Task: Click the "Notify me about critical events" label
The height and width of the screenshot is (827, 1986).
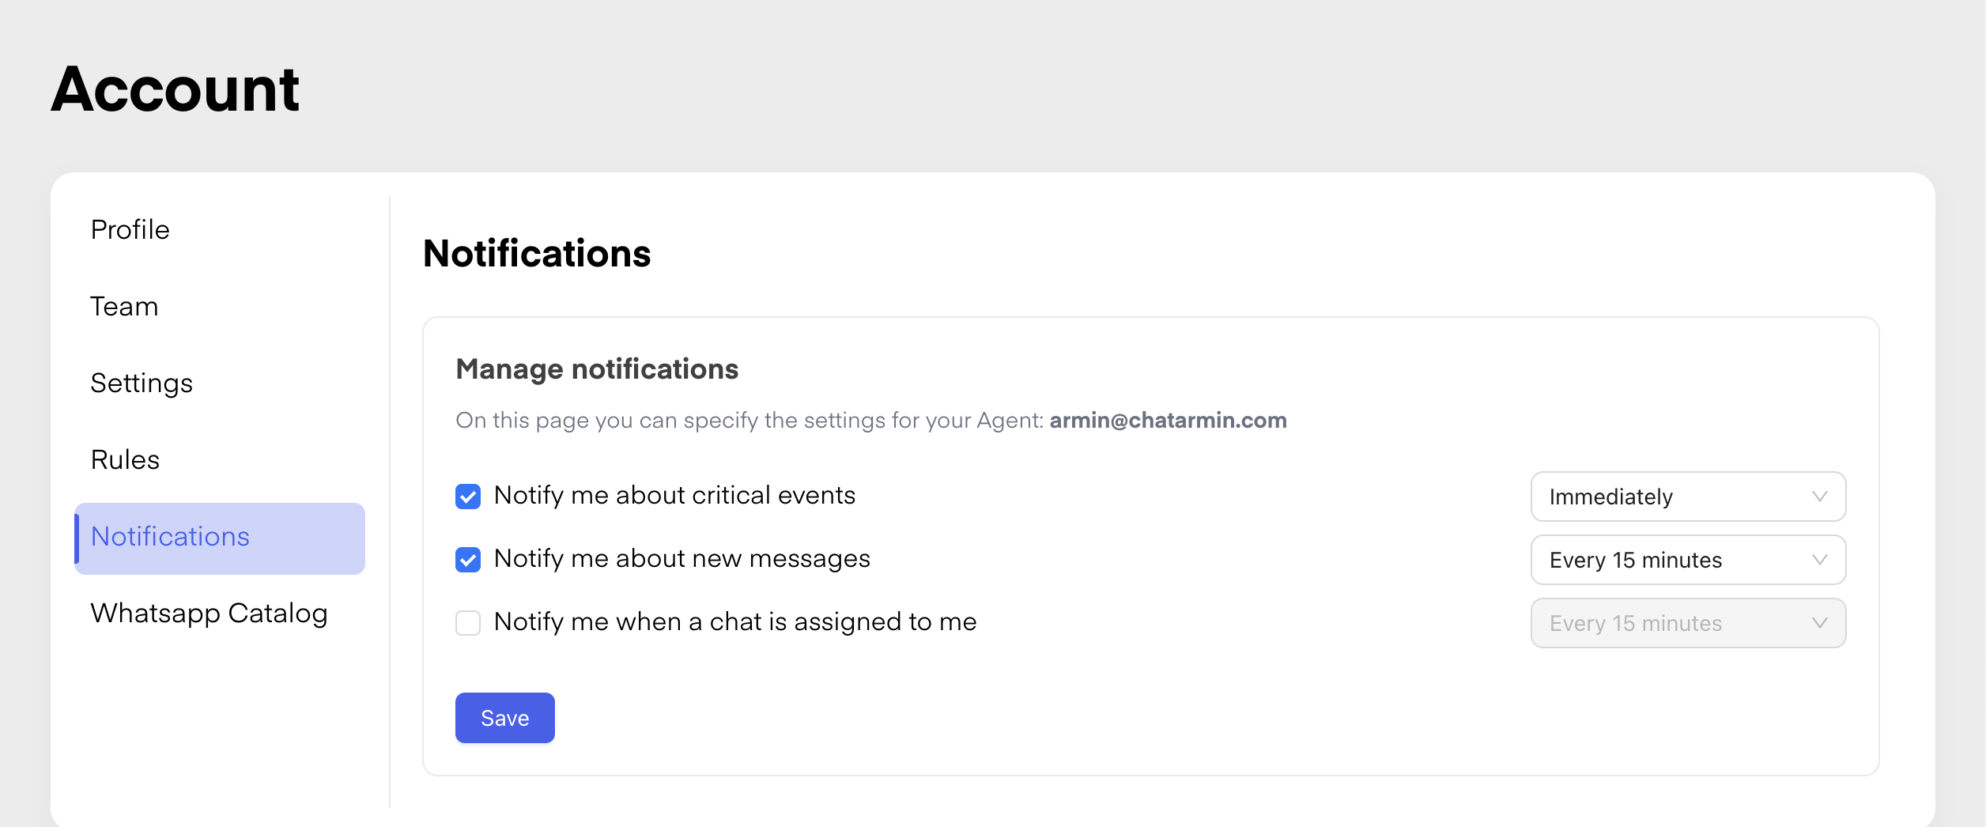Action: click(x=674, y=496)
